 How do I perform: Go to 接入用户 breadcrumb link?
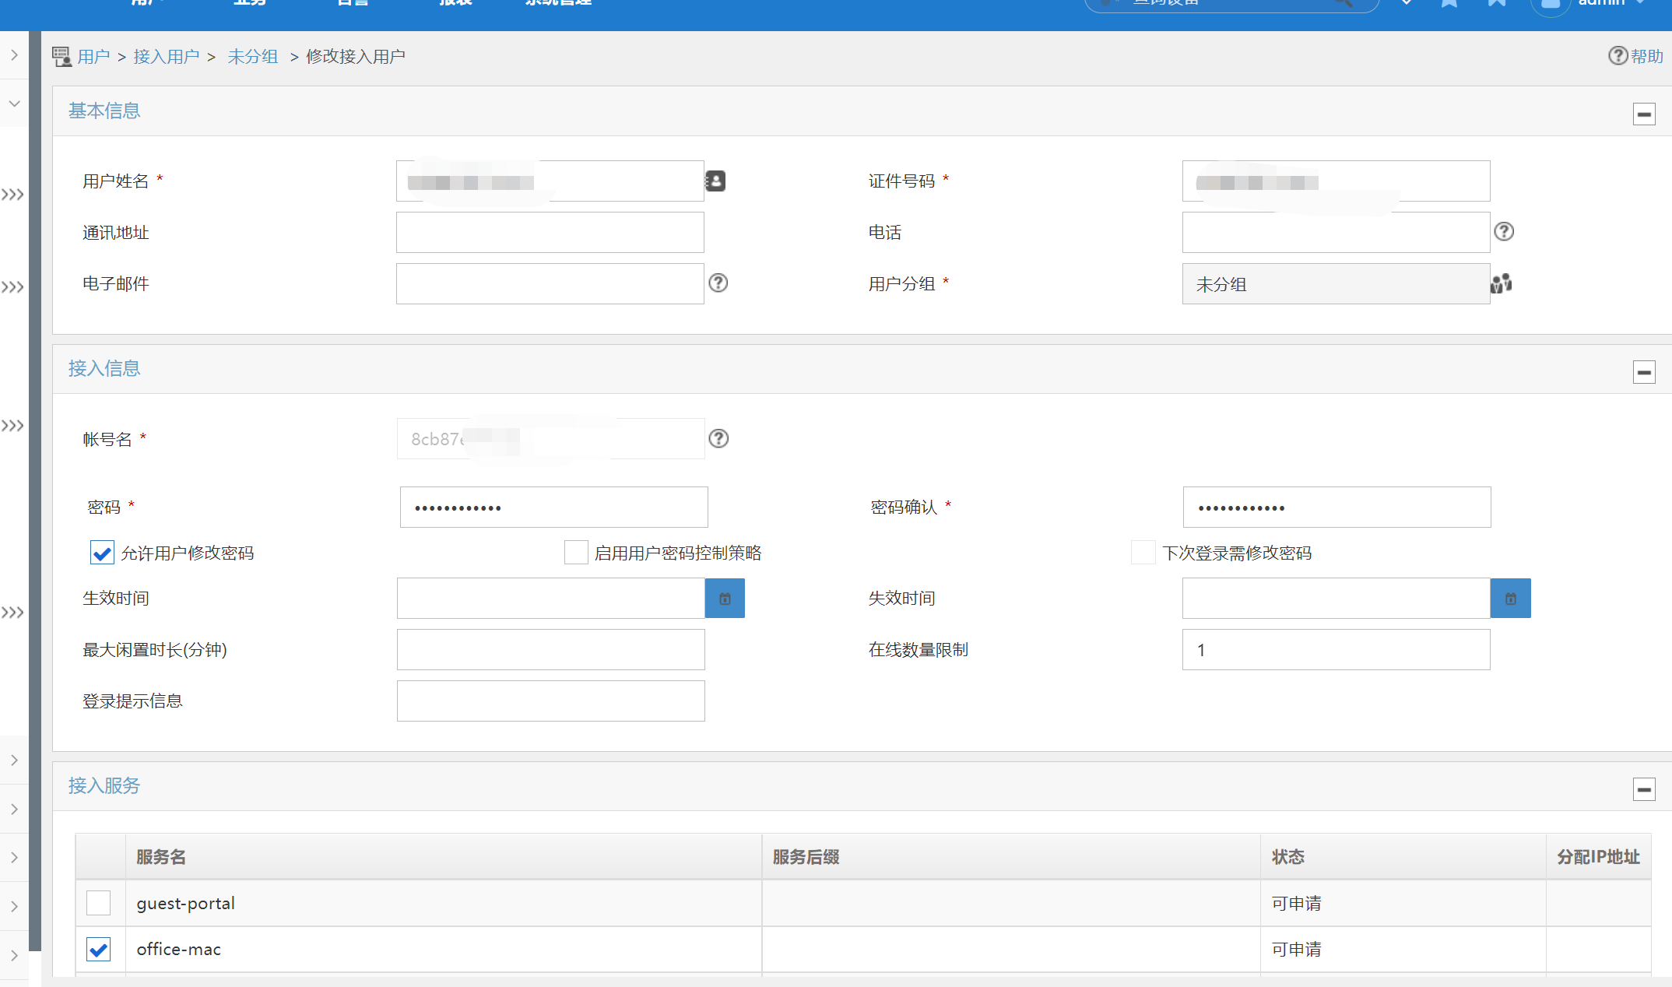166,57
